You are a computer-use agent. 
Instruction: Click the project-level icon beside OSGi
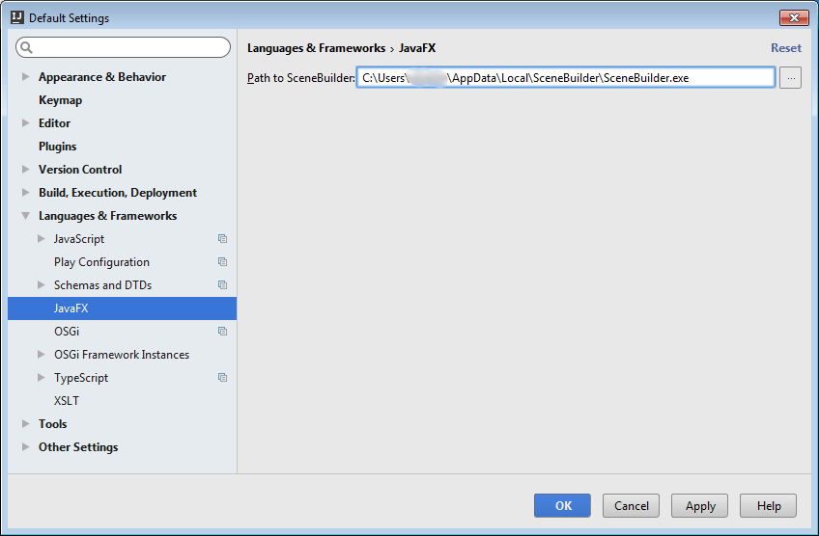point(222,331)
